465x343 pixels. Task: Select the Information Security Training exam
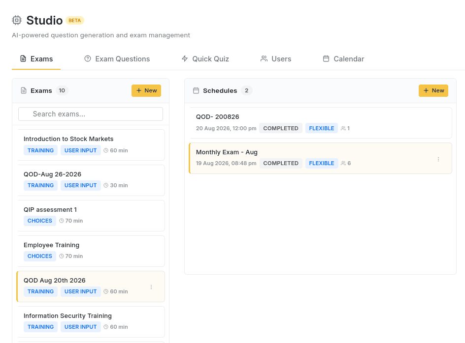(91, 322)
